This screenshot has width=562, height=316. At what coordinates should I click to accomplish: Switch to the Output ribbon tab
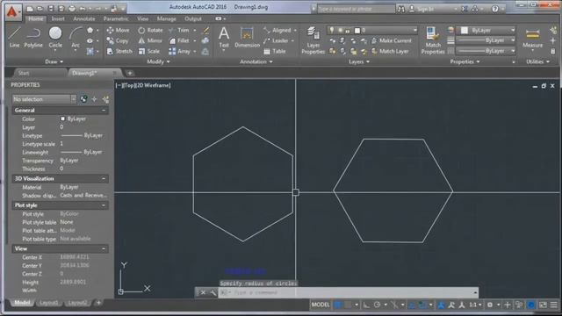pyautogui.click(x=193, y=18)
